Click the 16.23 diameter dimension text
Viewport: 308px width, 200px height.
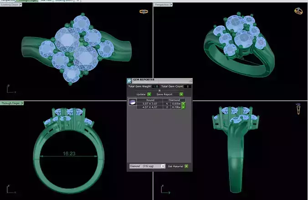69,153
